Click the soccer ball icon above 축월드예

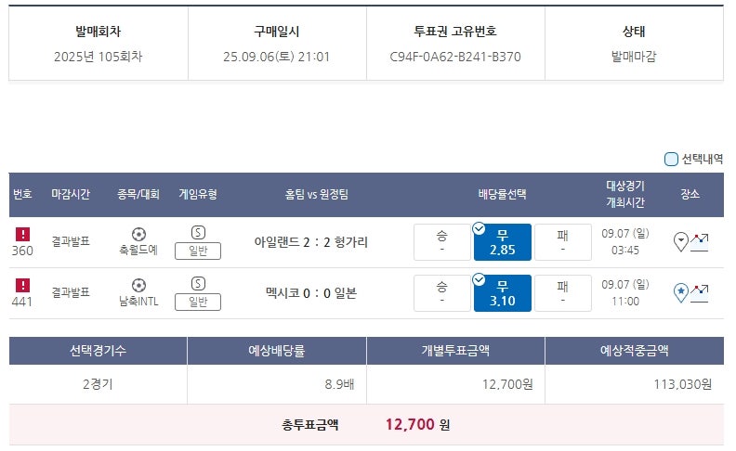(x=138, y=234)
